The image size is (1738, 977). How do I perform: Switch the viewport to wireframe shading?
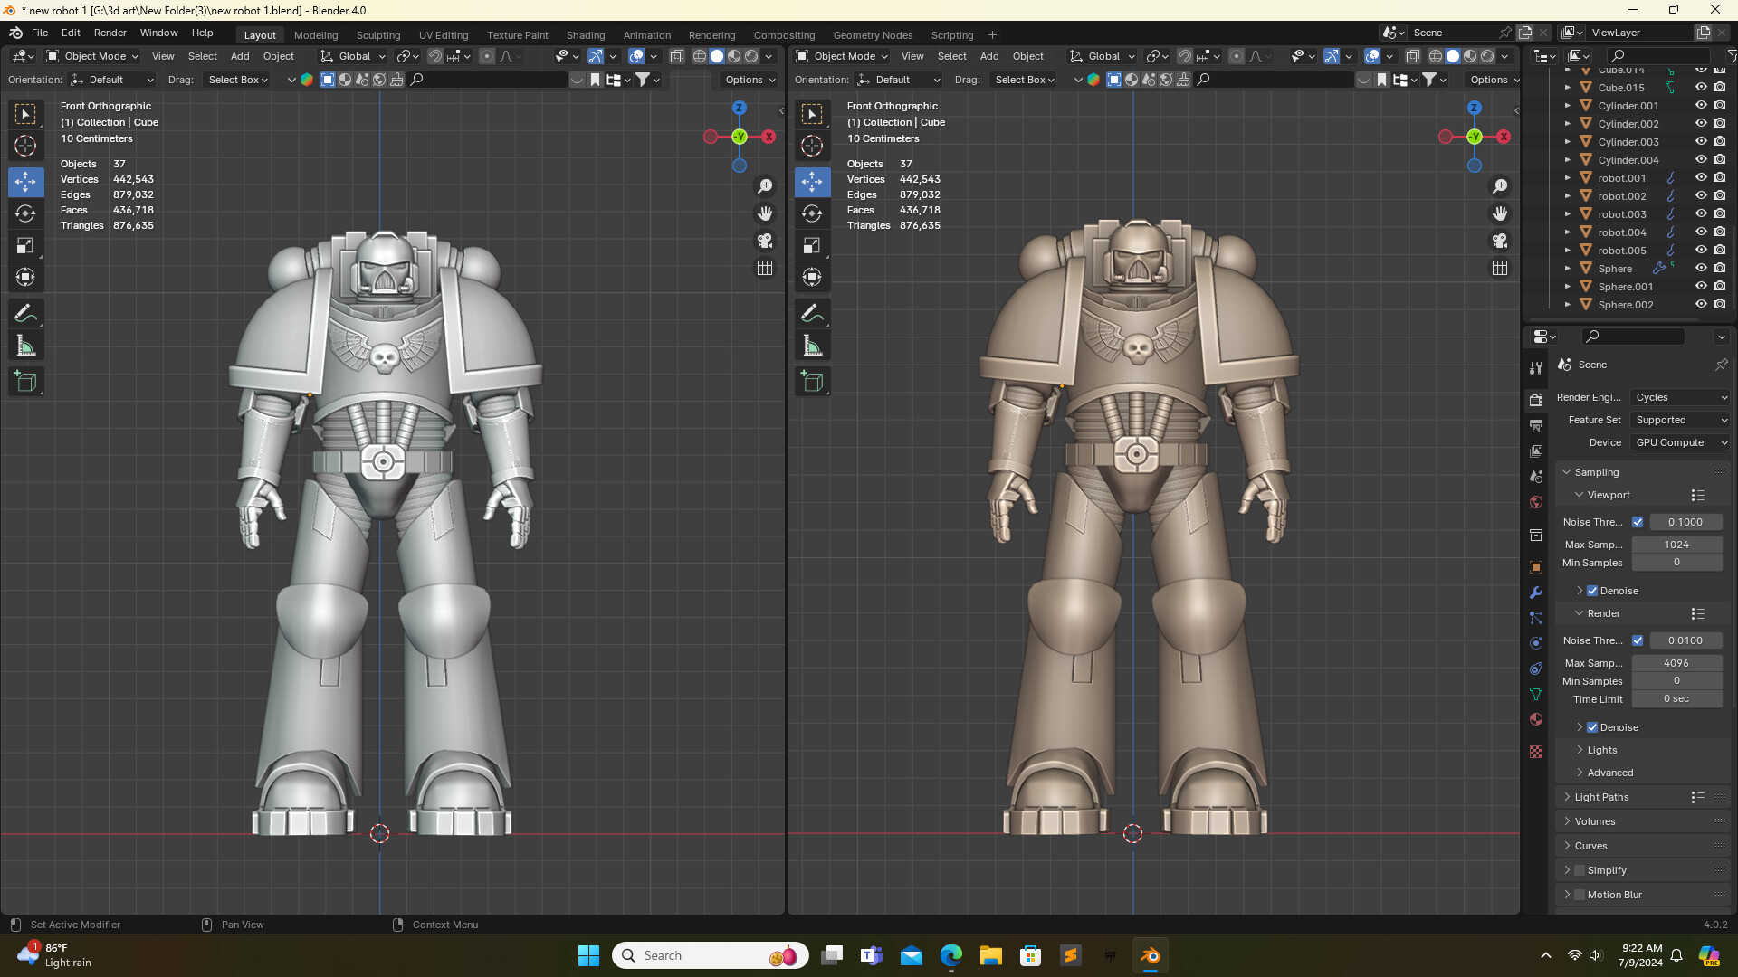(699, 56)
